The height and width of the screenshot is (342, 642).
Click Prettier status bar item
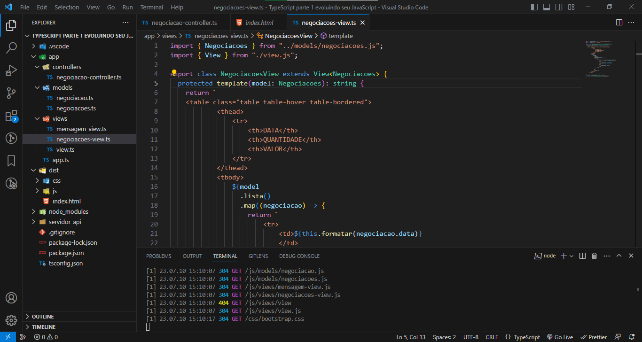click(594, 337)
